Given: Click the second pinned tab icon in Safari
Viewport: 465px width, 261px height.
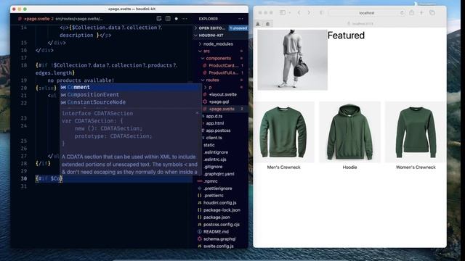Looking at the screenshot, I should pyautogui.click(x=267, y=24).
